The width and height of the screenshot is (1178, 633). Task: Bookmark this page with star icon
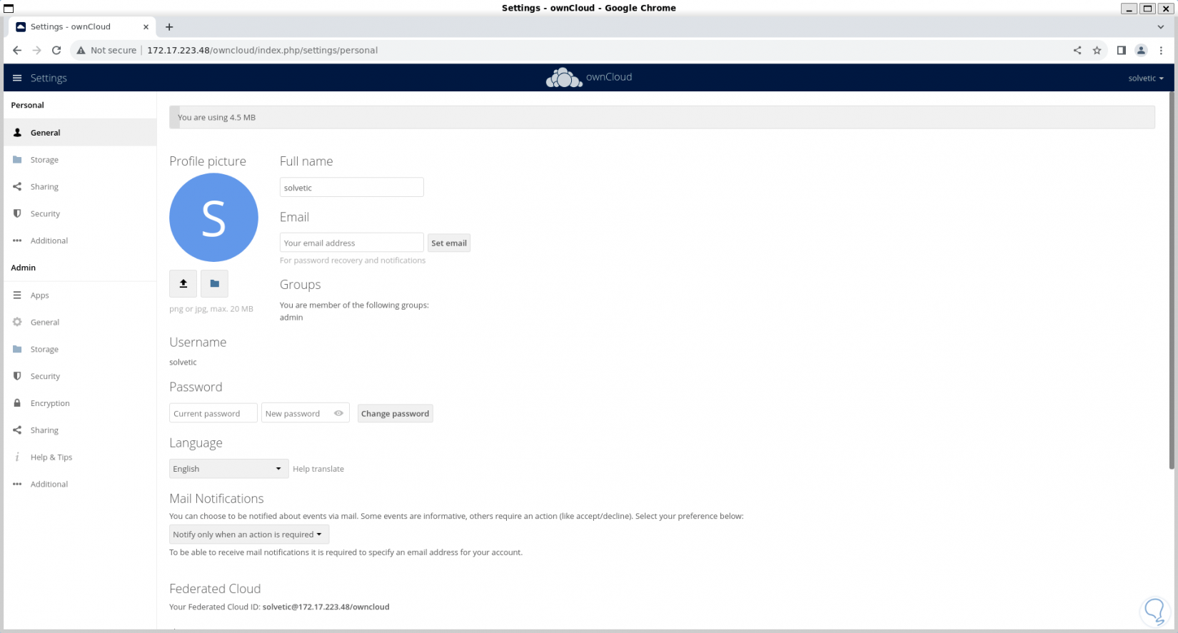(x=1097, y=50)
